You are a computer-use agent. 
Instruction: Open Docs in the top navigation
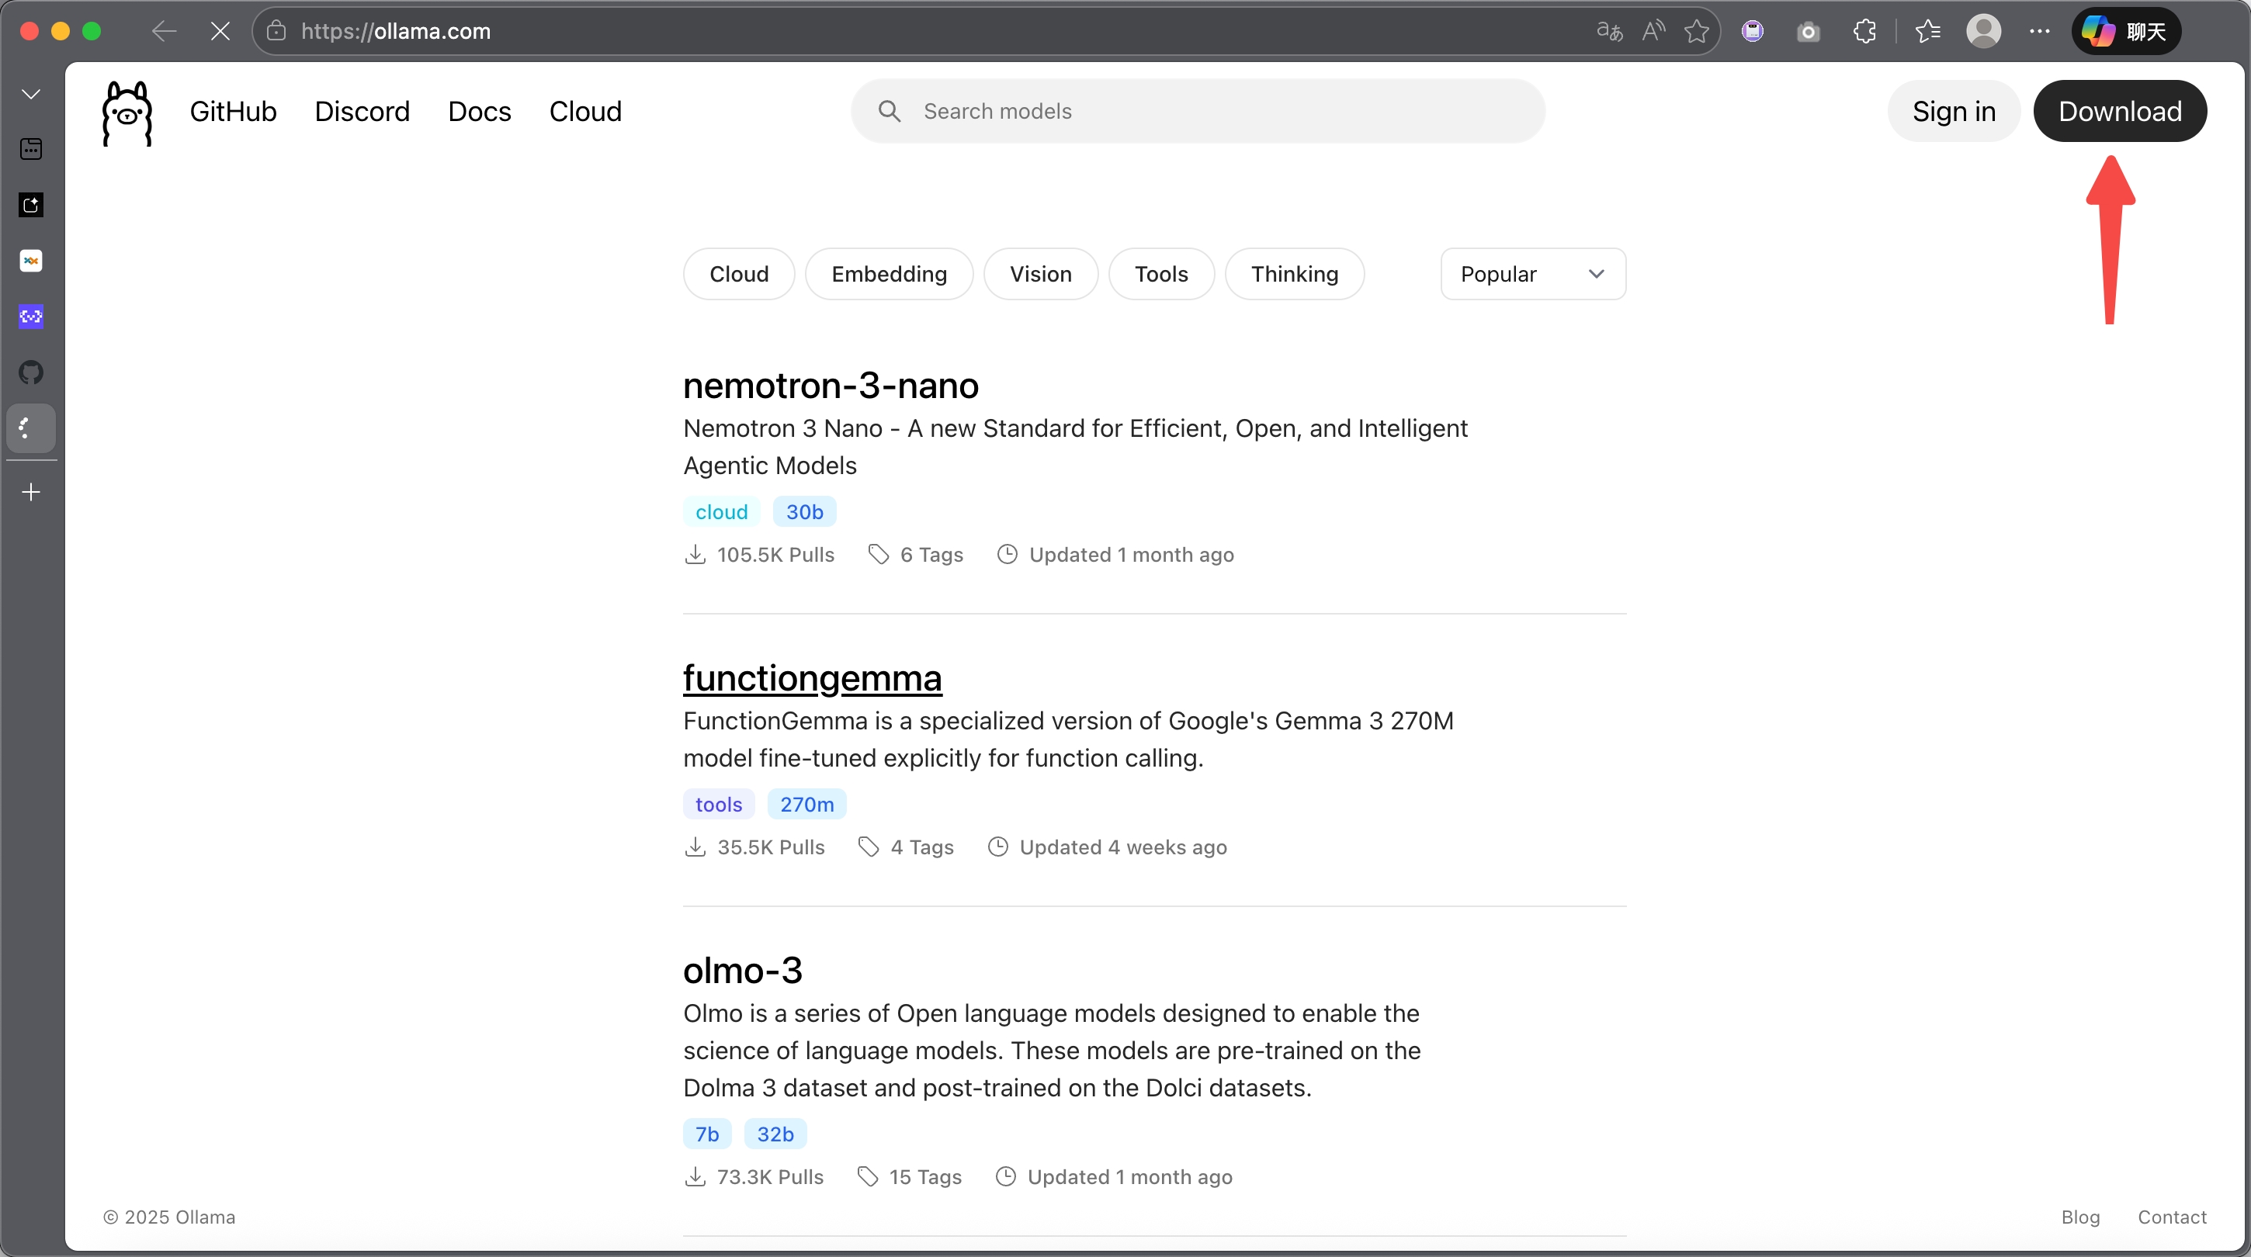(x=480, y=112)
